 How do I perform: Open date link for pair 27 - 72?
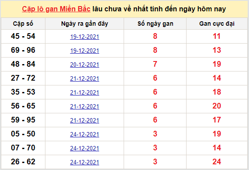point(84,78)
